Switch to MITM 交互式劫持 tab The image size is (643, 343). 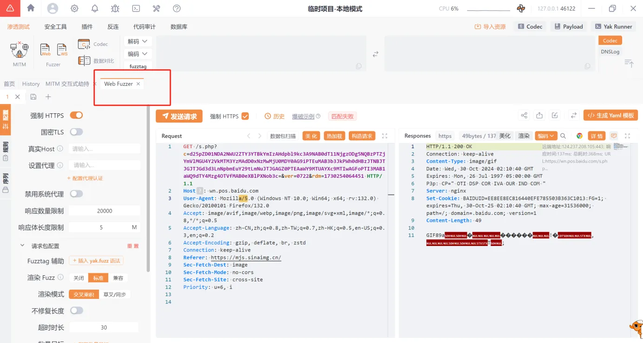pyautogui.click(x=67, y=84)
